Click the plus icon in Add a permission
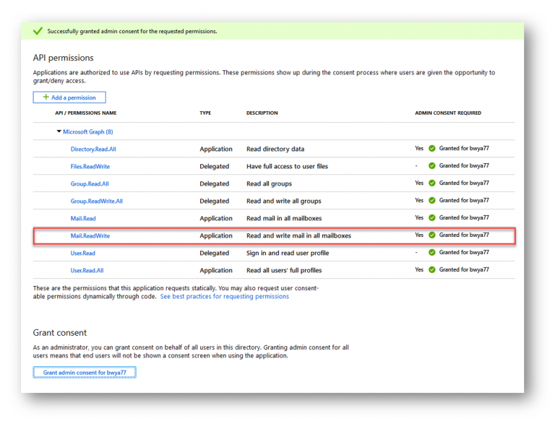Image resolution: width=555 pixels, height=421 pixels. coord(46,97)
